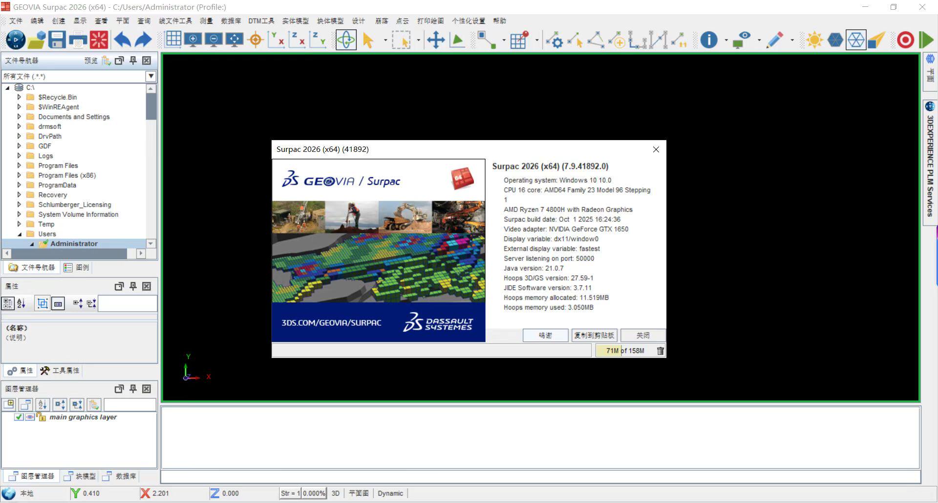
Task: Click the blue redo arrow
Action: 143,40
